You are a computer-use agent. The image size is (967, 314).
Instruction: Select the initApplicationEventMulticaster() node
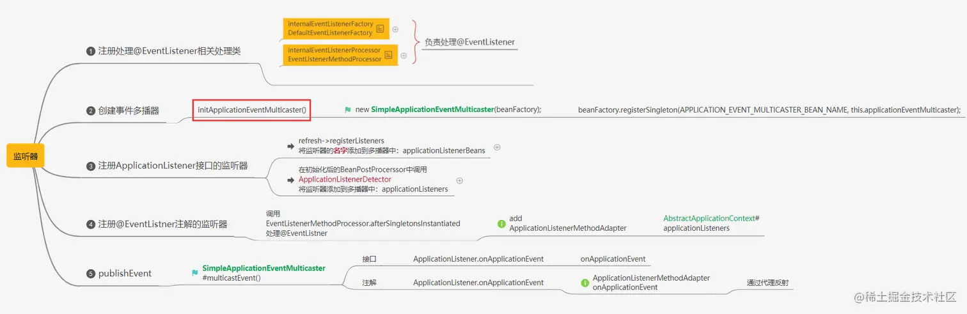252,110
